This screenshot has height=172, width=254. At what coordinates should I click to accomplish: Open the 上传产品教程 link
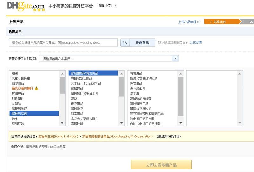pos(188,22)
